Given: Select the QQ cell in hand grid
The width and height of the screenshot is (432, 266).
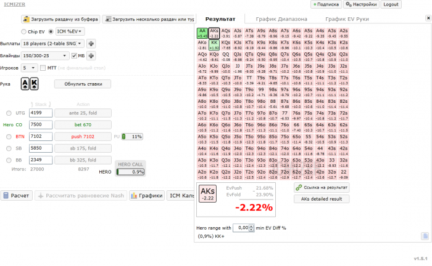Looking at the screenshot, I should point(226,57).
